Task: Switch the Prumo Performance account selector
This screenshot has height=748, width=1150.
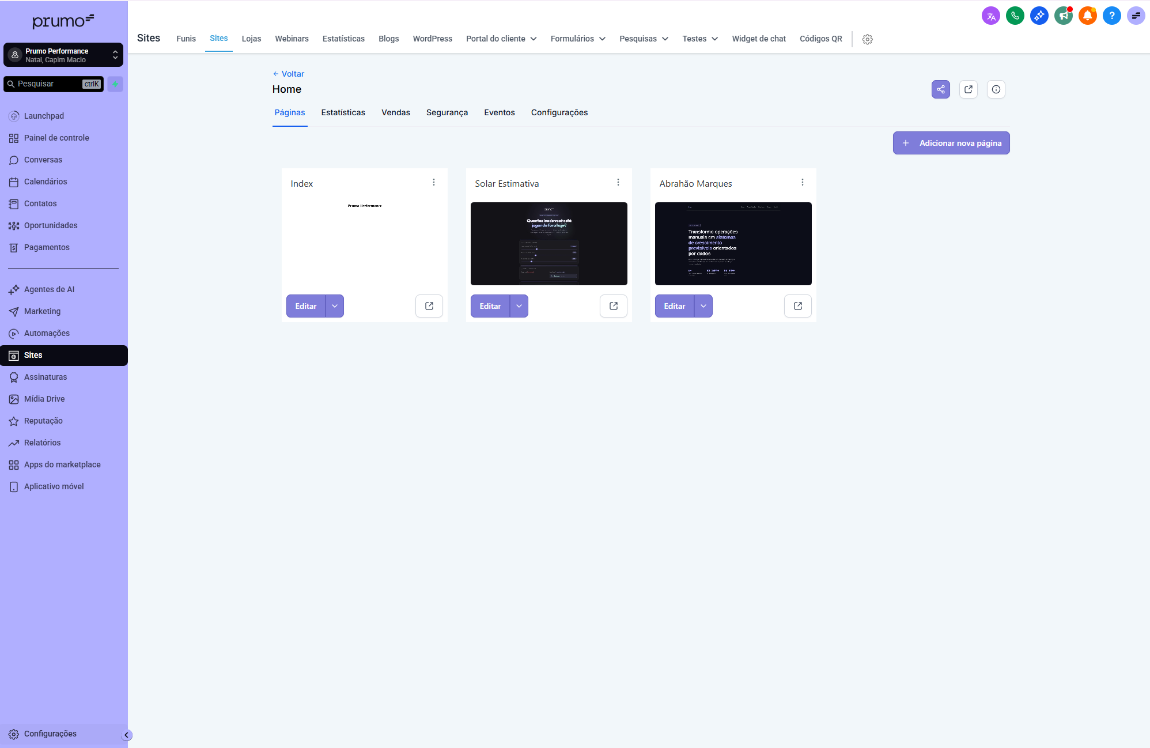Action: (63, 54)
